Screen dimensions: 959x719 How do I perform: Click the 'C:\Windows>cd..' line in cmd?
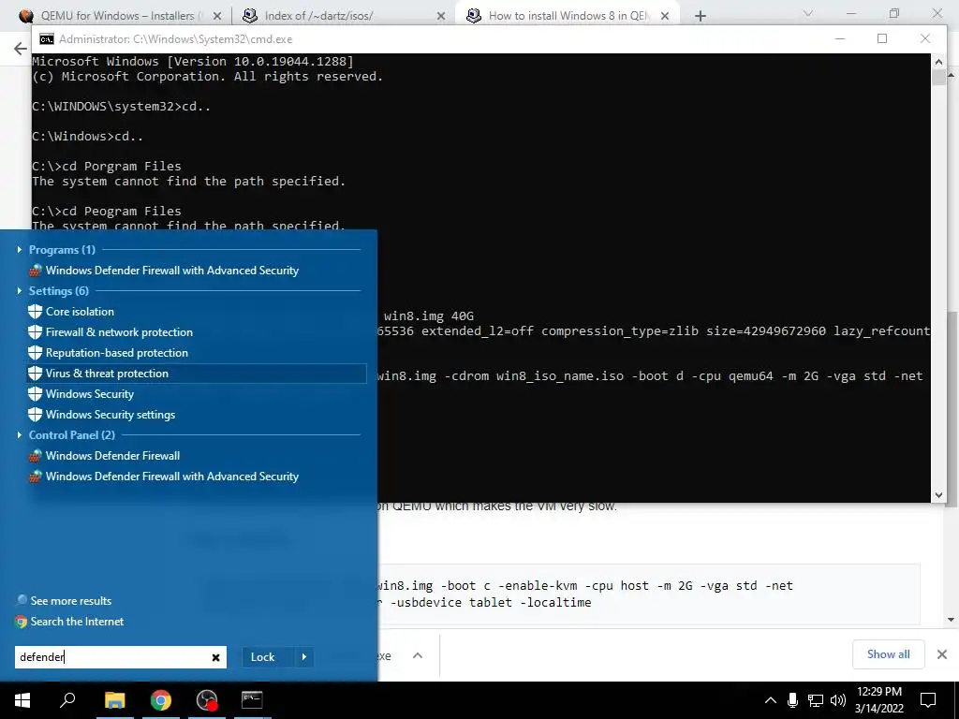87,137
